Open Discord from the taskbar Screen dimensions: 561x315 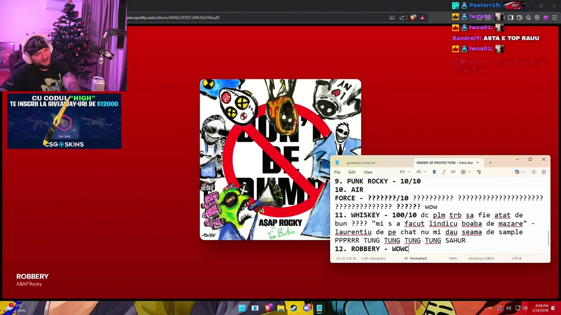[306, 308]
